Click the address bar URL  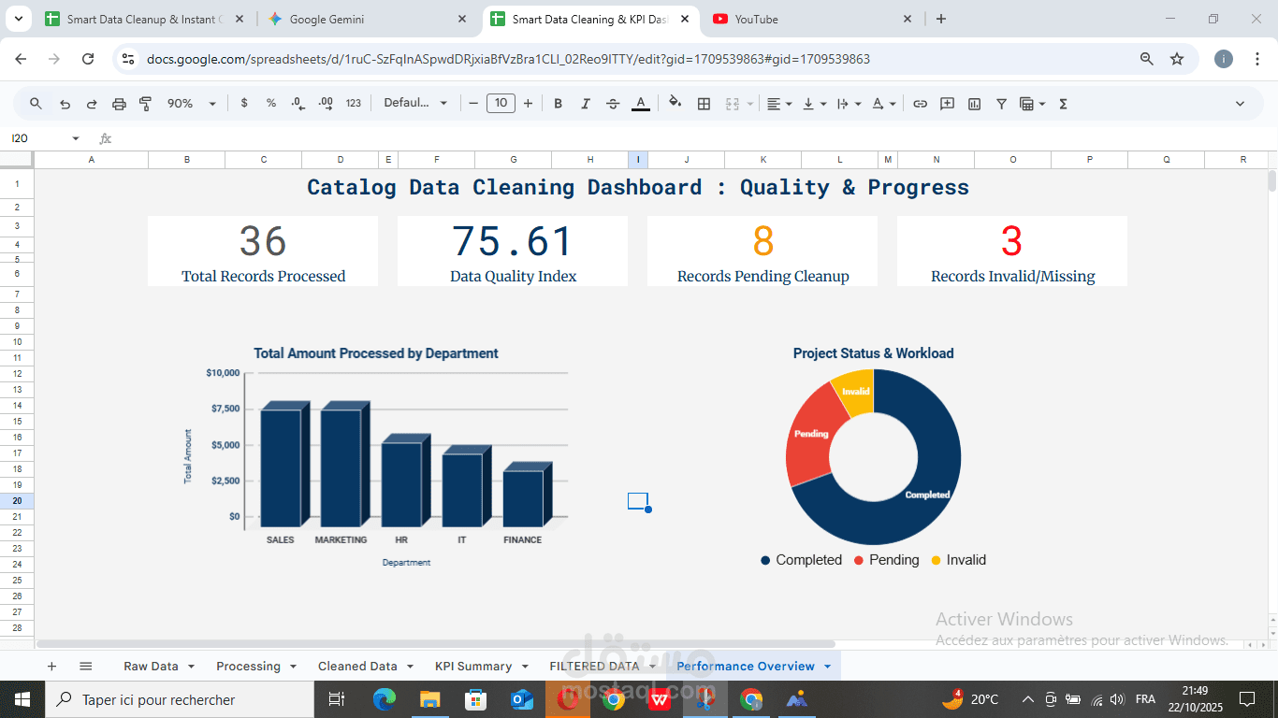coord(508,59)
